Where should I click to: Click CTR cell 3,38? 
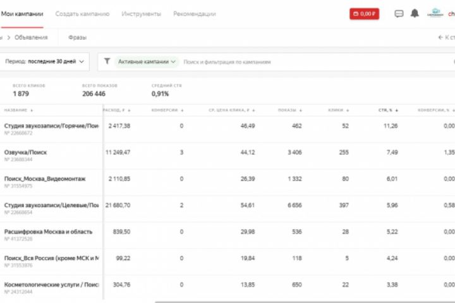pos(392,285)
